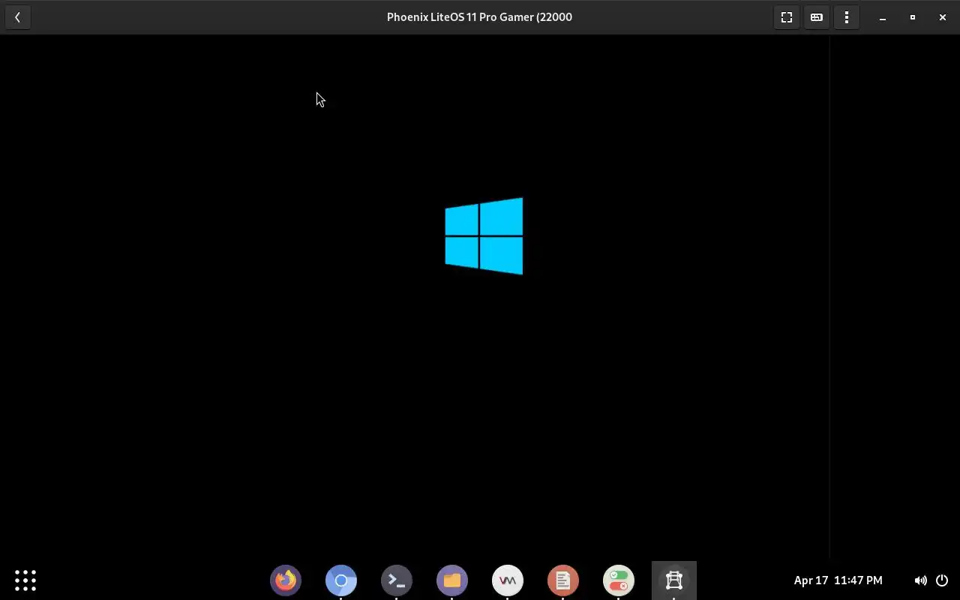Enter fullscreen mode for the VM

click(x=786, y=17)
